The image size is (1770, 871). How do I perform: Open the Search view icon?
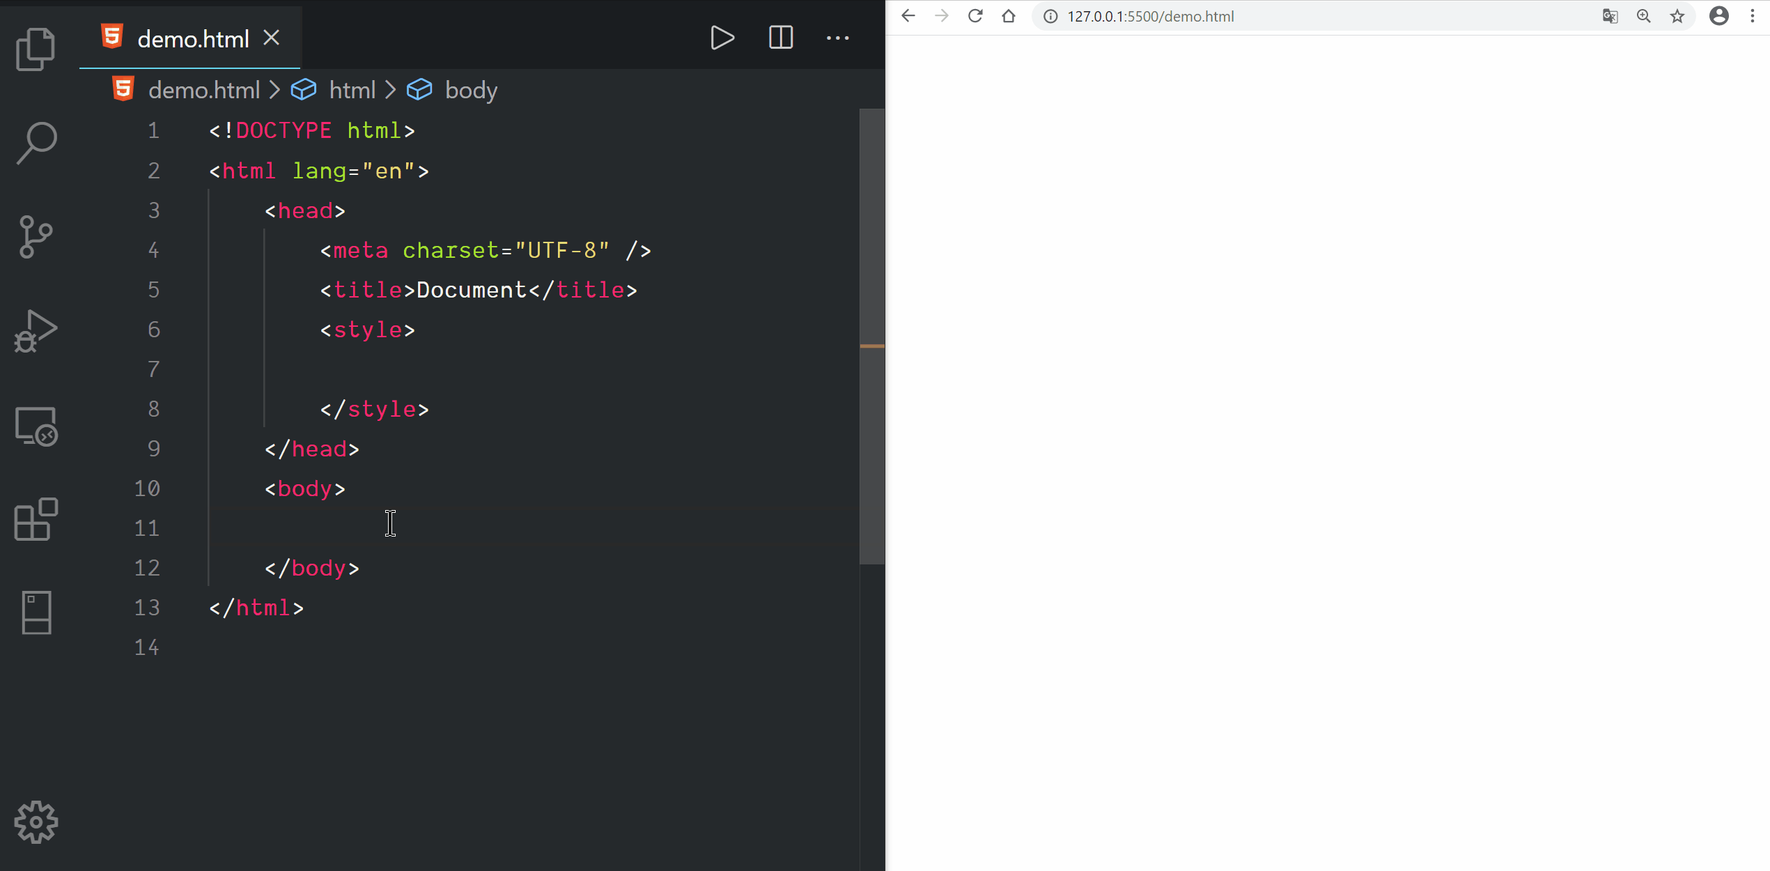[x=36, y=143]
